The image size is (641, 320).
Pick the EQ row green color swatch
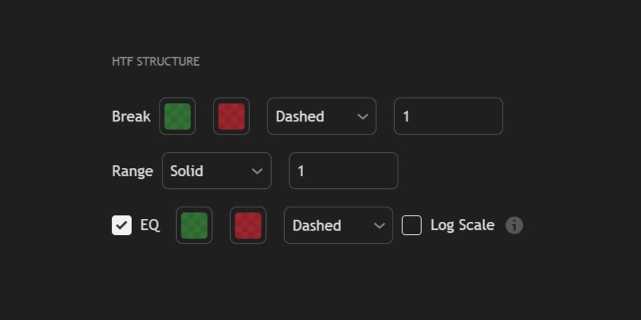point(194,225)
